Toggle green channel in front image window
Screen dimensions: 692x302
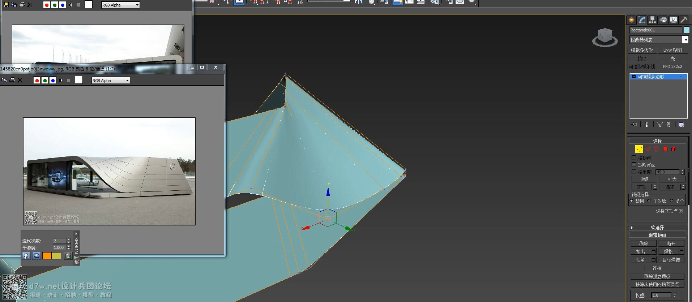click(x=45, y=80)
